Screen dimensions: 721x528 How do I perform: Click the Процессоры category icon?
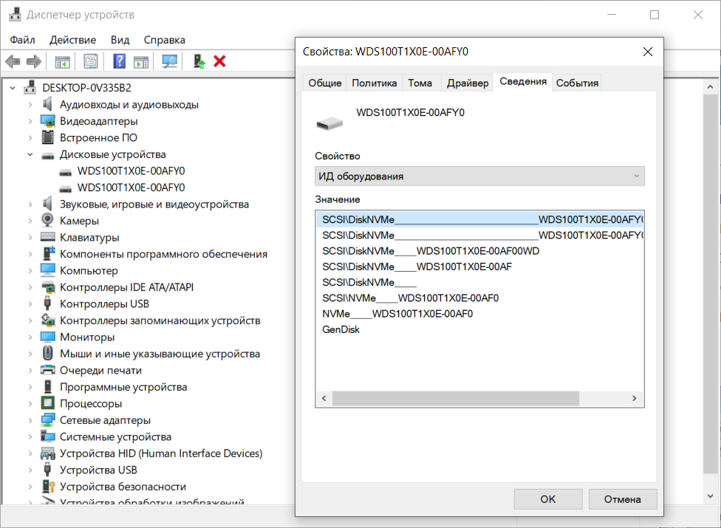pos(47,404)
